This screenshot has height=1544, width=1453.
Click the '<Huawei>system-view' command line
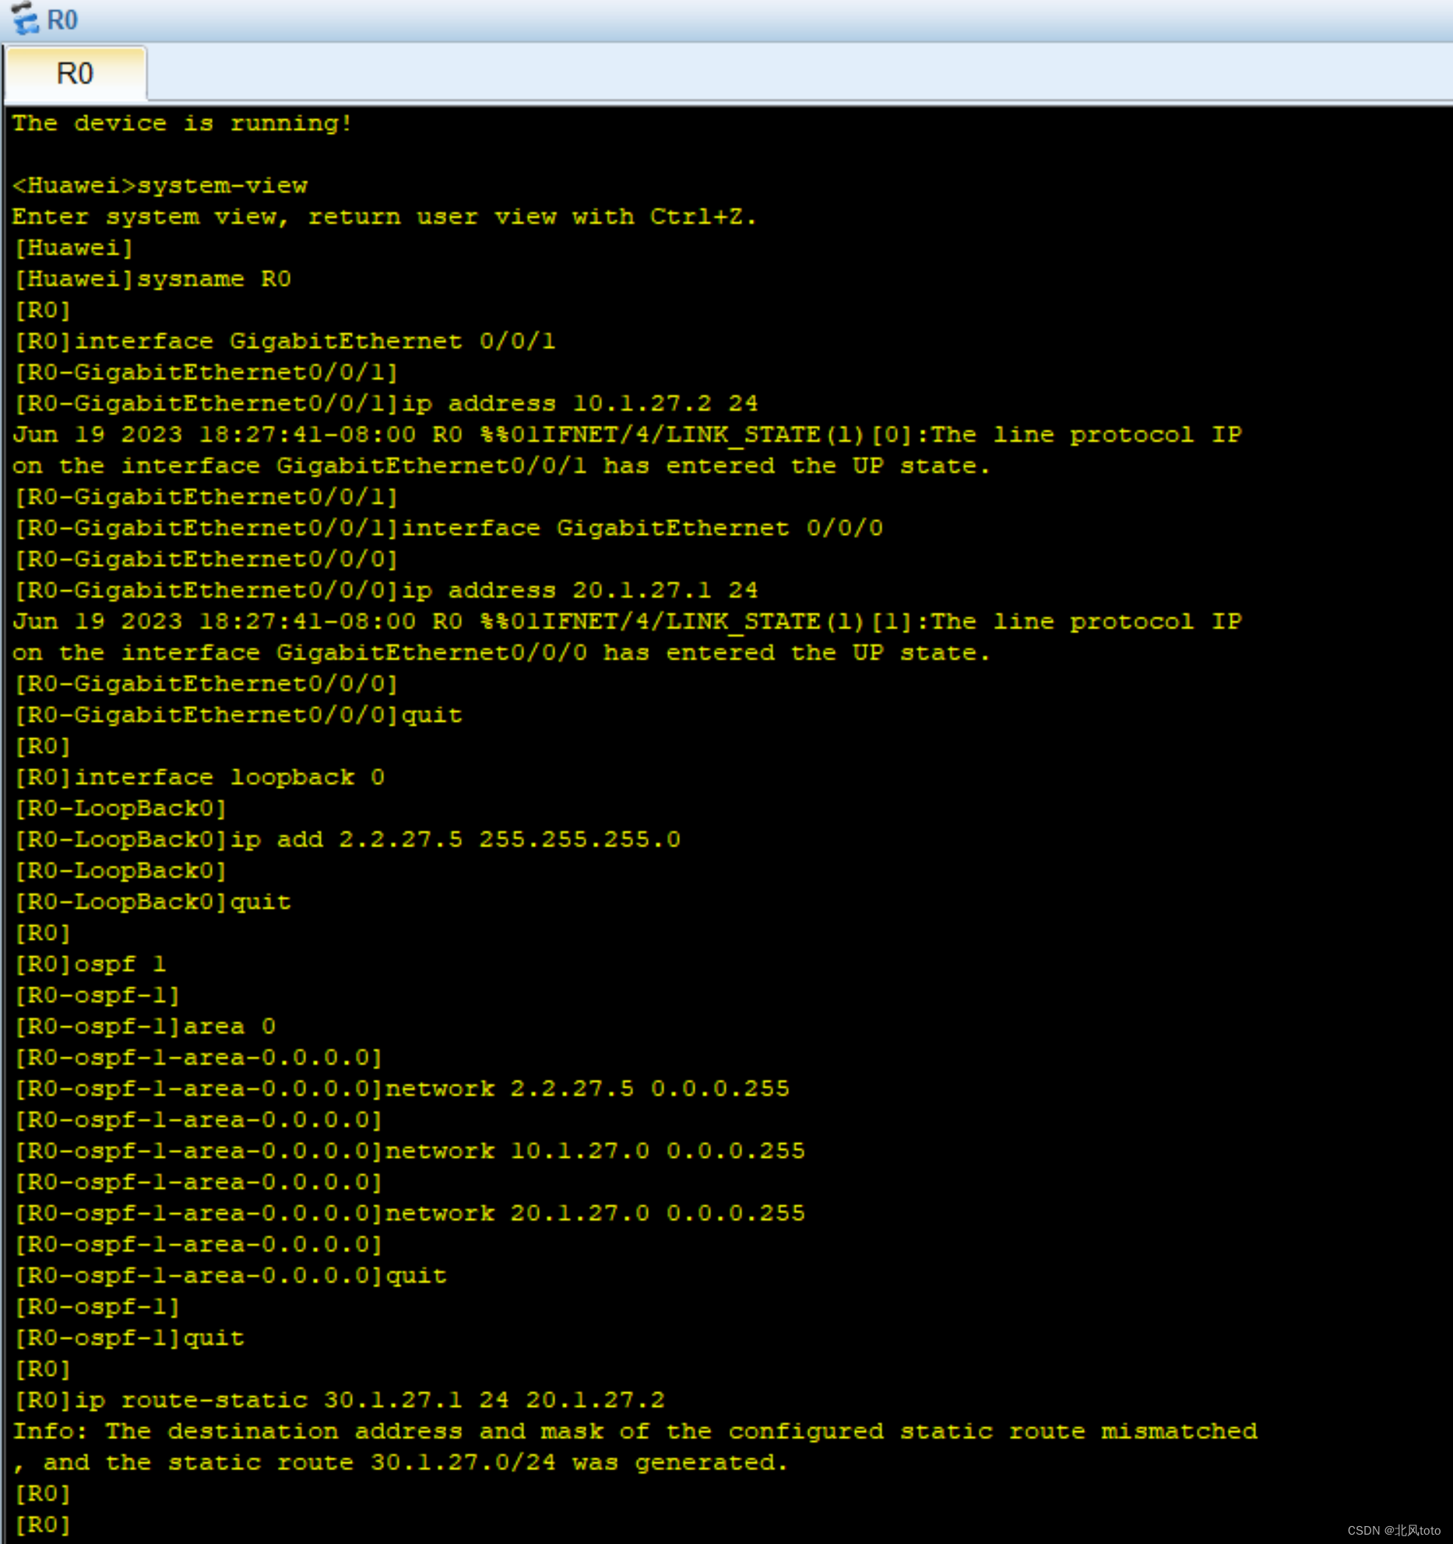pos(160,185)
